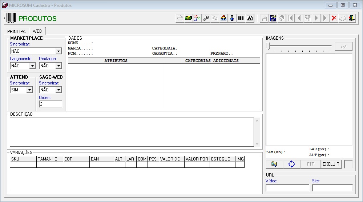Open the ATTEND Sincronizar dropdown set to SIM

pyautogui.click(x=29, y=90)
